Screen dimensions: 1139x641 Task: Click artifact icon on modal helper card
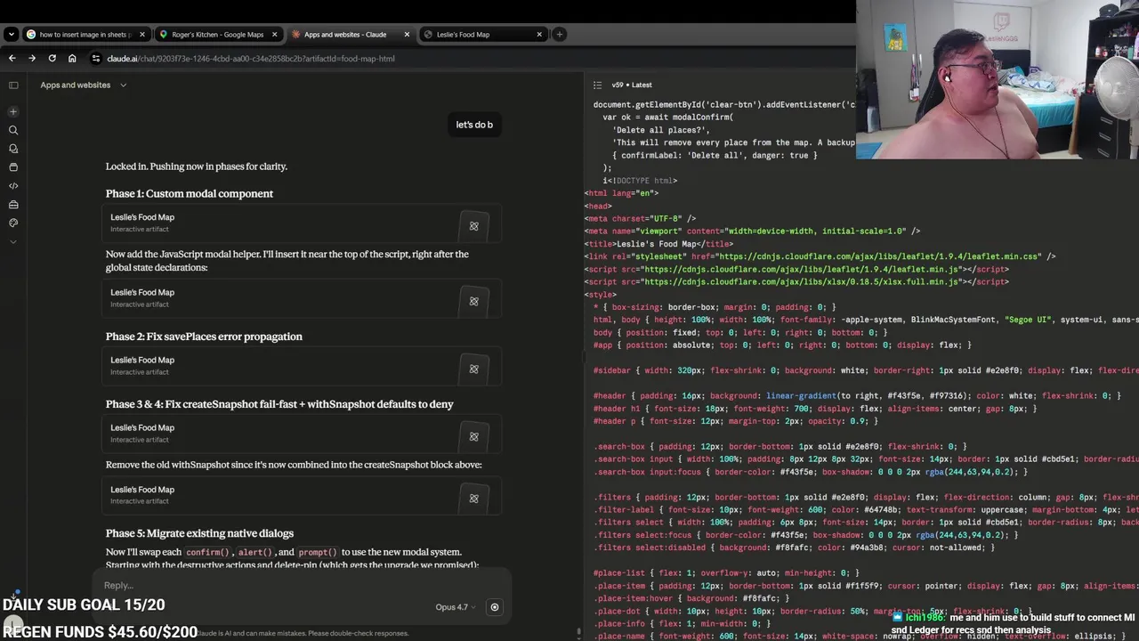(473, 302)
